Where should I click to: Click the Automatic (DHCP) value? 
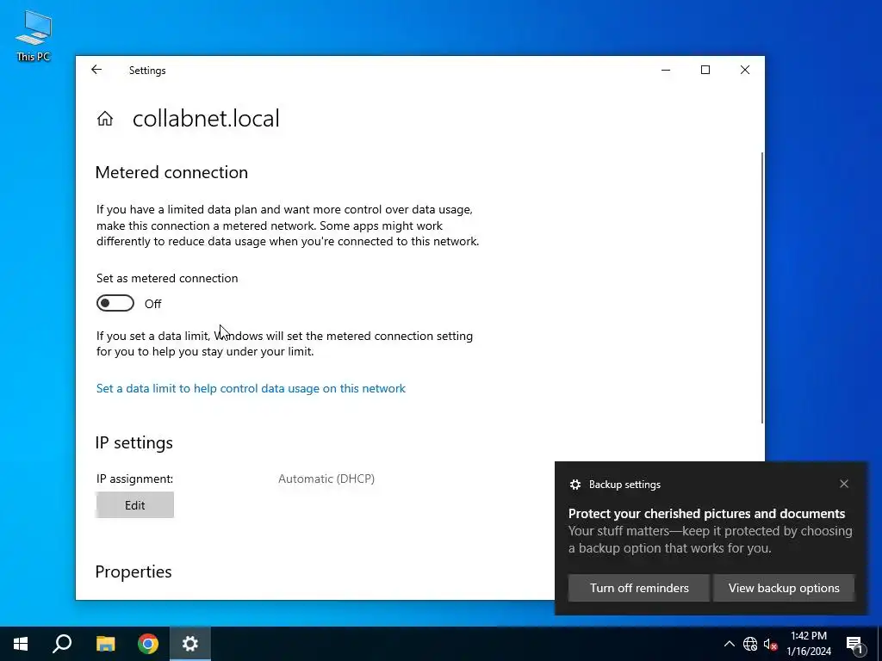[326, 479]
